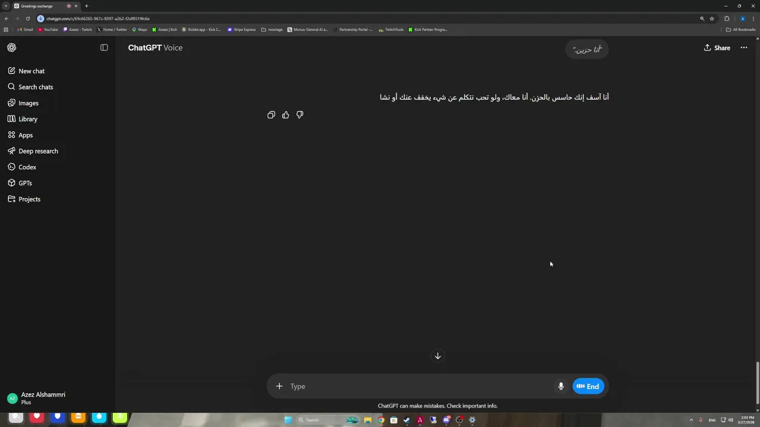
Task: Open the taskbar clock and date
Action: [748, 420]
